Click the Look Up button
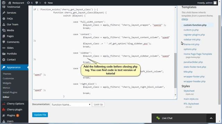222x124 pixels. (99, 104)
